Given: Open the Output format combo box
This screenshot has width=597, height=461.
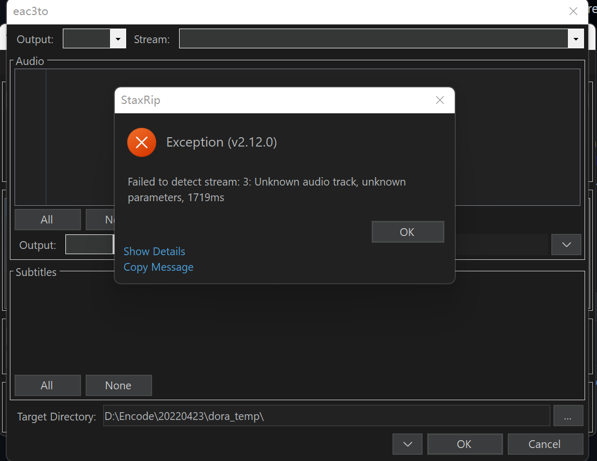Looking at the screenshot, I should pos(93,38).
